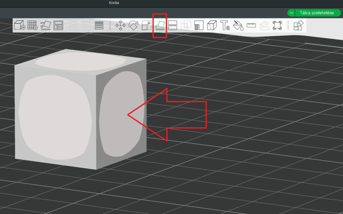Expand the slice options green dropdown arrow
Viewport: 343px width, 214px height.
pyautogui.click(x=291, y=13)
